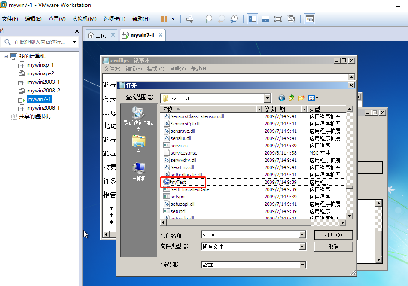
Task: Open 库 in the places bar
Action: pos(138,144)
